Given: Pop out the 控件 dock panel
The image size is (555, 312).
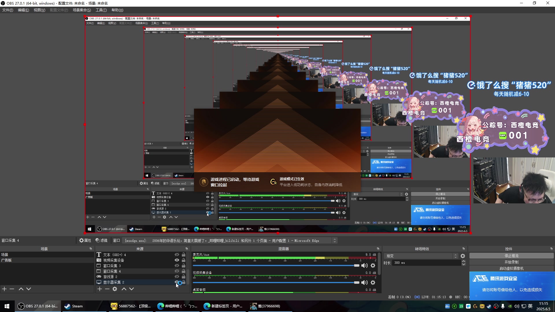Looking at the screenshot, I should pyautogui.click(x=552, y=249).
